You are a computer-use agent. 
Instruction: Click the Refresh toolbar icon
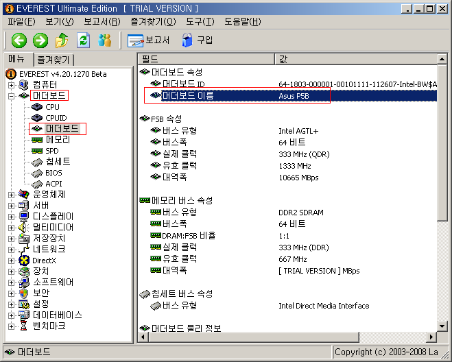[x=83, y=40]
